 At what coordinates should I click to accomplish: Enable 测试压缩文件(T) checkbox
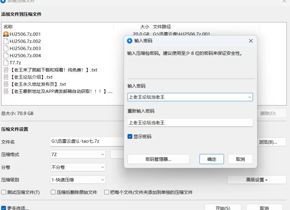pyautogui.click(x=4, y=192)
